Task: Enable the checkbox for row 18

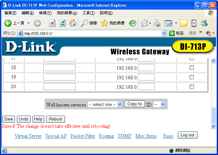Action: pos(192,68)
